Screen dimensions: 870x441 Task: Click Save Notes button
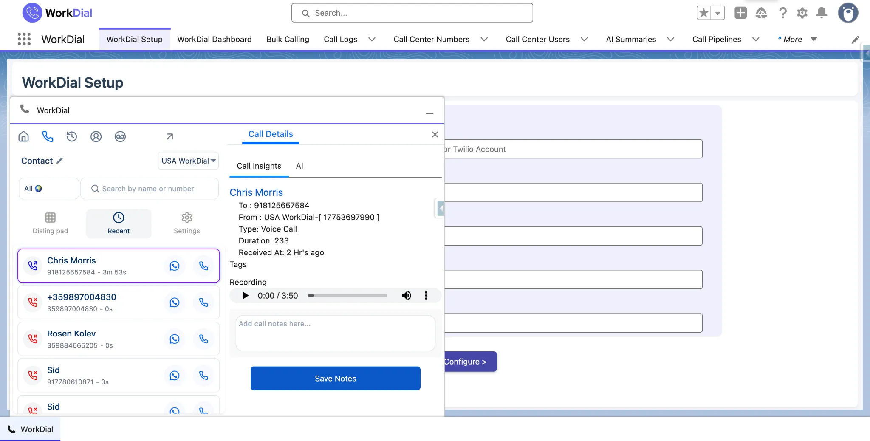click(x=335, y=379)
